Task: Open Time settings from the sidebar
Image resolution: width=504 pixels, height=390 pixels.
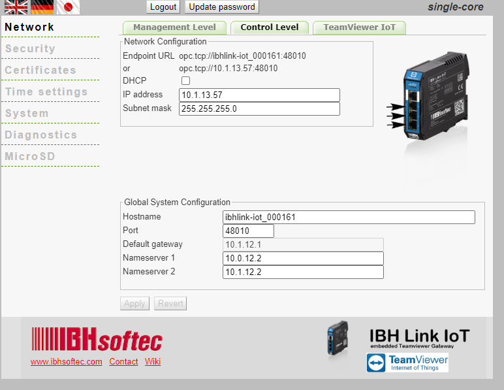Action: [x=46, y=91]
